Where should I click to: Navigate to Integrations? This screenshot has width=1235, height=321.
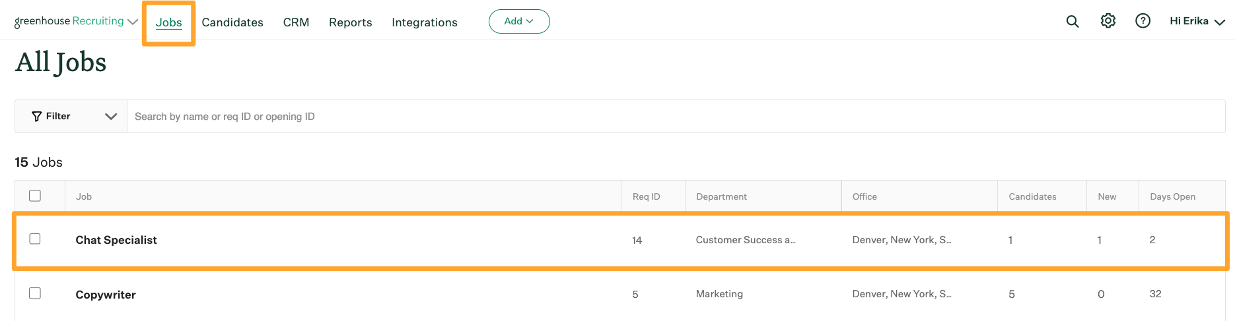424,22
